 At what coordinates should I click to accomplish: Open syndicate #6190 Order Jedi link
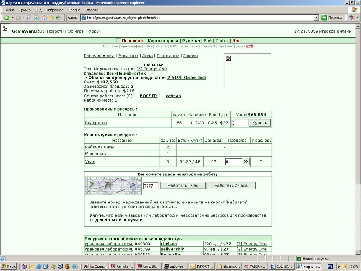[x=186, y=78]
